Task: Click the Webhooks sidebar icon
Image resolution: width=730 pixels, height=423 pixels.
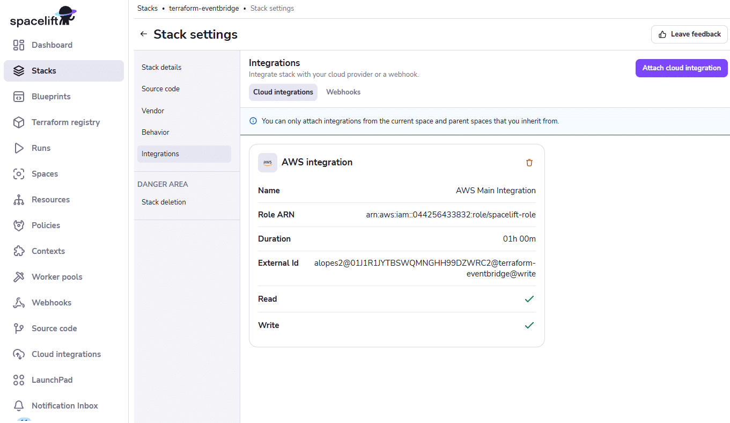Action: click(19, 303)
